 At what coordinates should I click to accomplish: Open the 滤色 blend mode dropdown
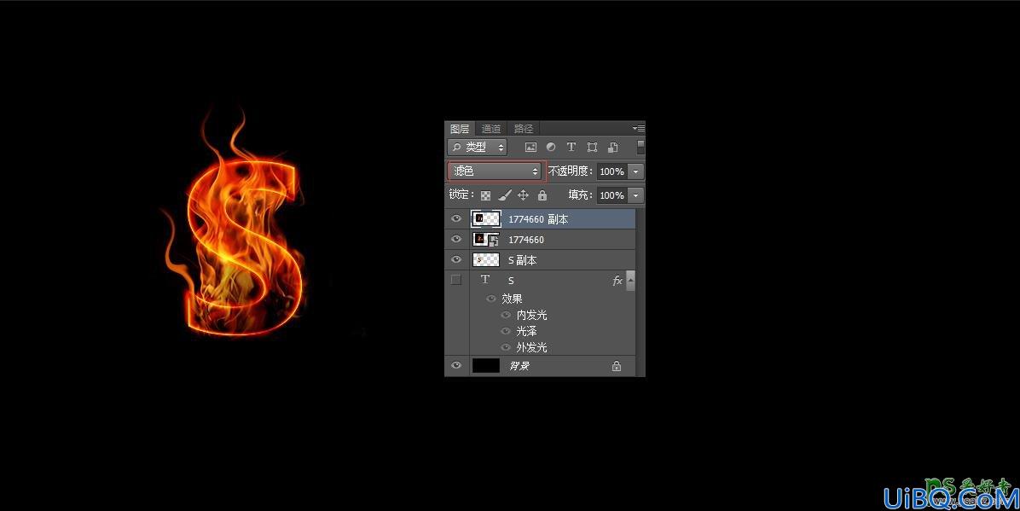click(x=495, y=171)
